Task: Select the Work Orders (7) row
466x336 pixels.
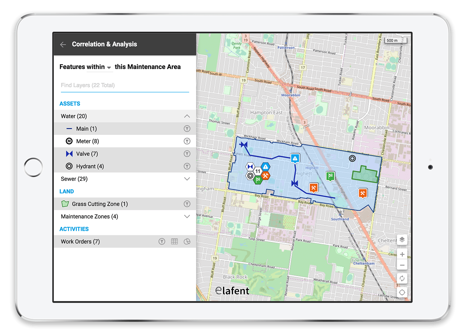Action: (x=125, y=241)
